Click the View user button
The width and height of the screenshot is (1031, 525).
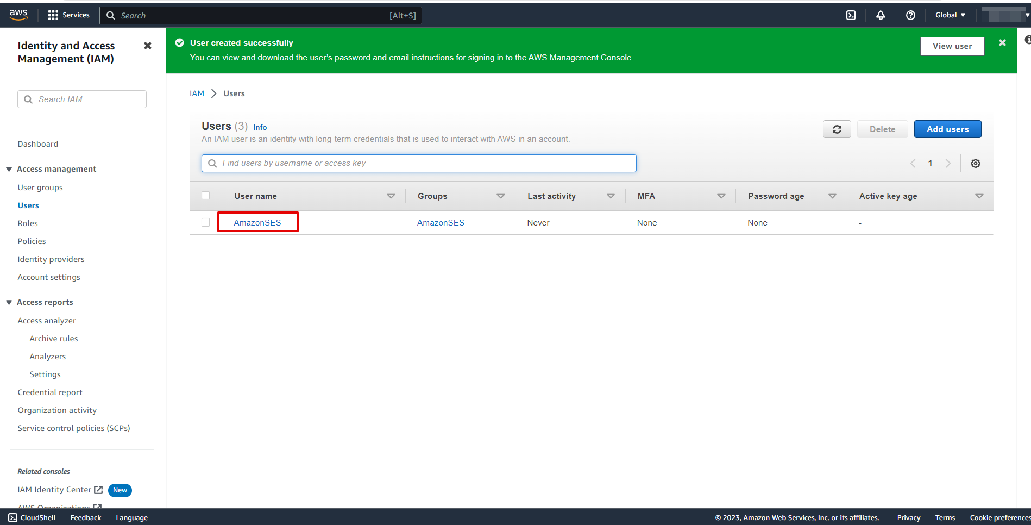[x=952, y=46]
